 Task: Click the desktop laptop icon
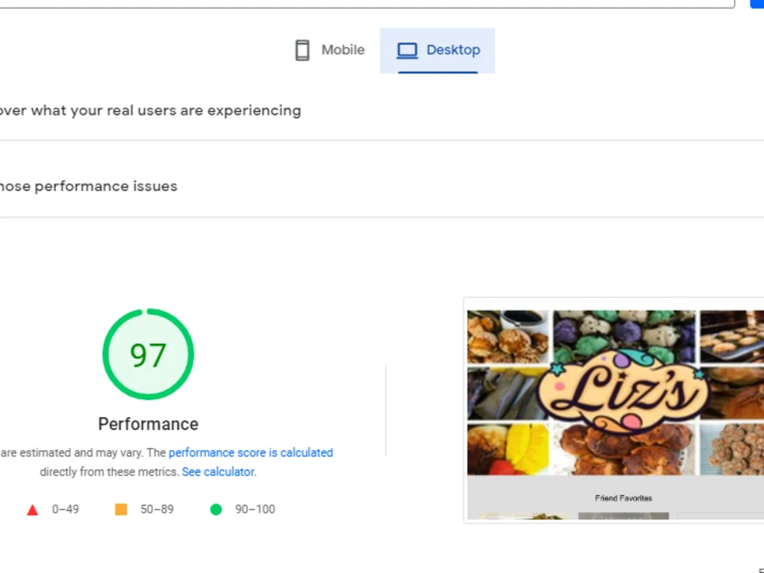pyautogui.click(x=407, y=50)
